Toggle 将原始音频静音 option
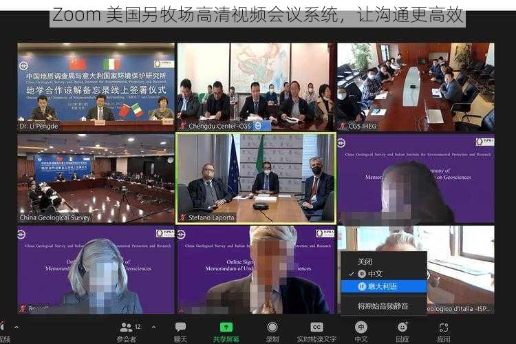Screen dimensions: 516x344 [x=383, y=306]
